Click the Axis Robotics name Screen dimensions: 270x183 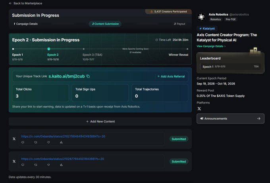(218, 15)
